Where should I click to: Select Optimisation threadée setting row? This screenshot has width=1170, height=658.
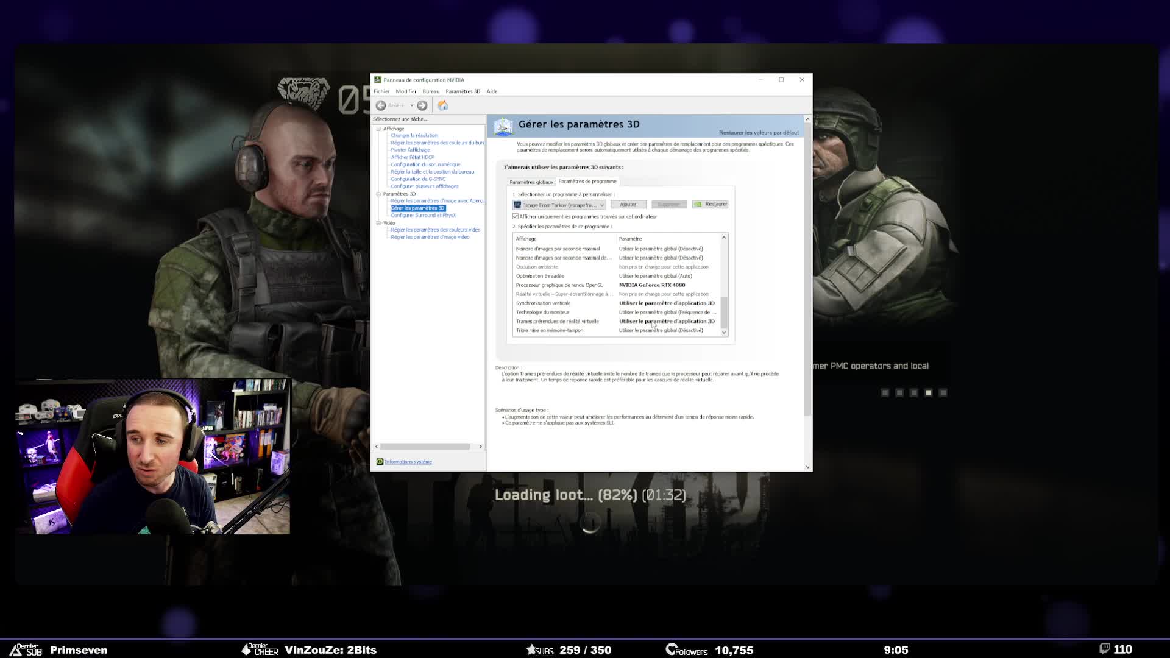tap(617, 276)
